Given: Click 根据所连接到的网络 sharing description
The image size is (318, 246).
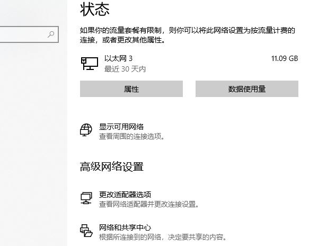Looking at the screenshot, I should (163, 237).
